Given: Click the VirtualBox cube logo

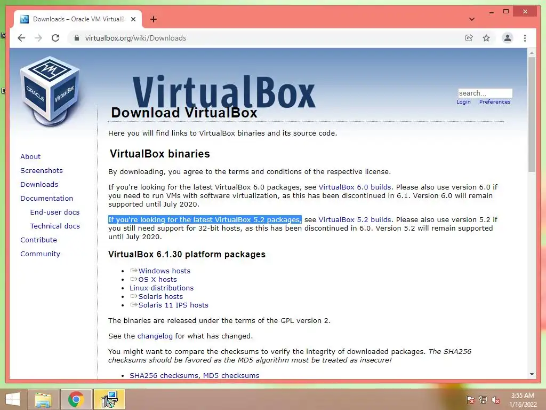Looking at the screenshot, I should 50,91.
